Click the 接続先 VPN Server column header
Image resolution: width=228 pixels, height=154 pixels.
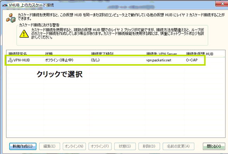[x=161, y=54]
